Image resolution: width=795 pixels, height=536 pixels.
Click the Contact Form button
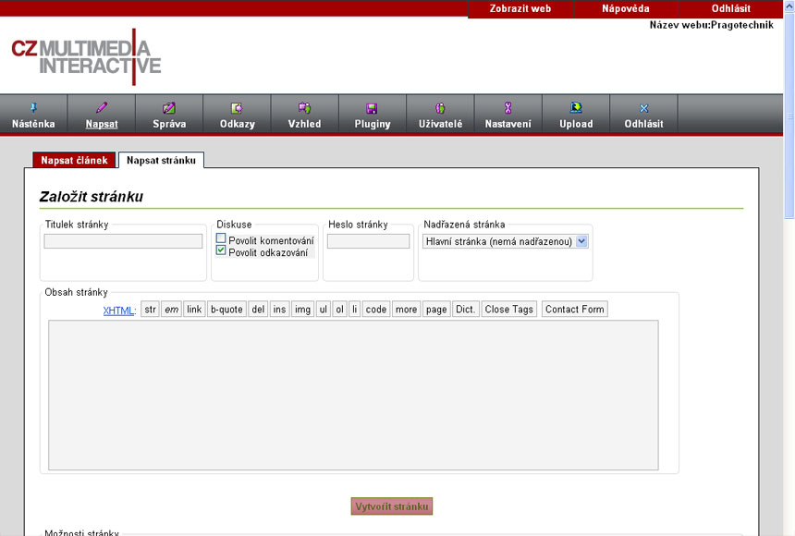point(574,310)
